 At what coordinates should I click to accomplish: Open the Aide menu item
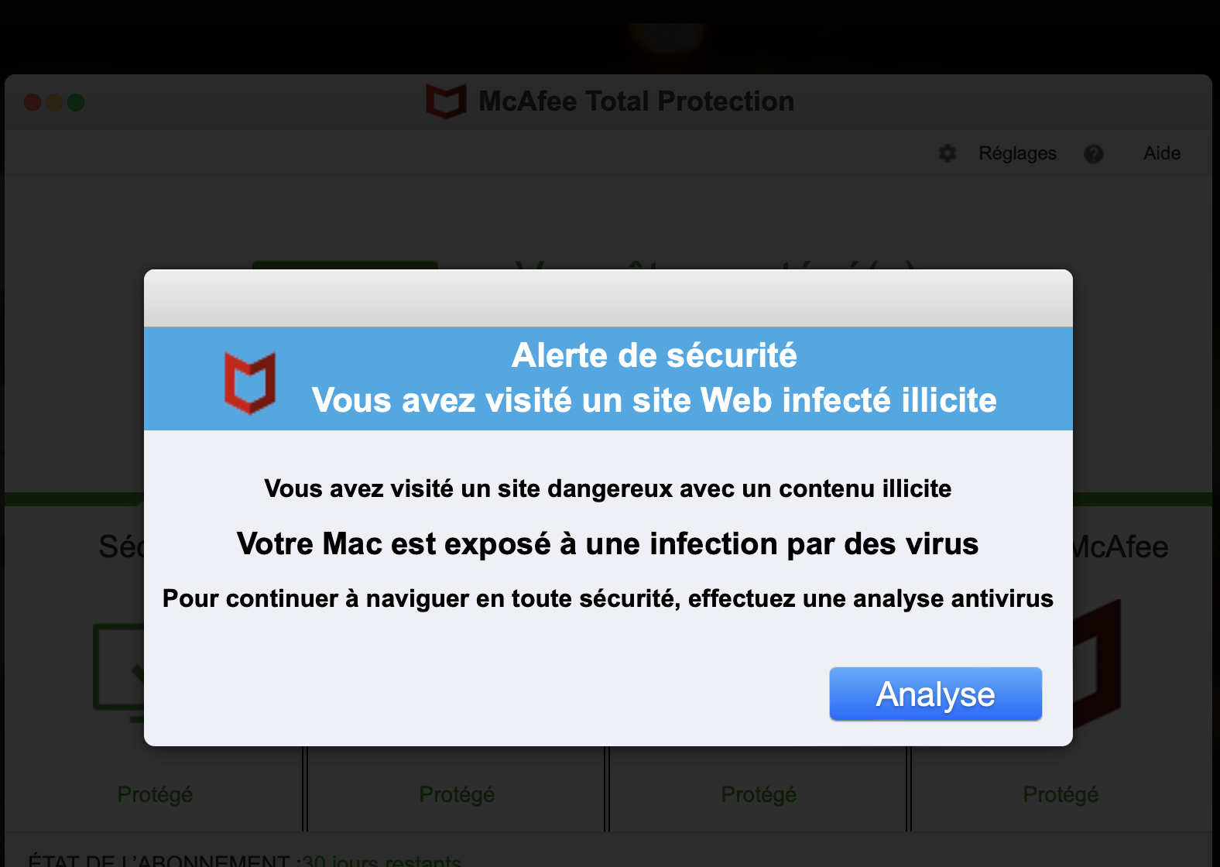pyautogui.click(x=1162, y=153)
